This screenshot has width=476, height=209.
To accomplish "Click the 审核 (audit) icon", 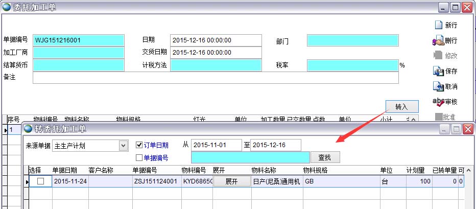I will [438, 102].
